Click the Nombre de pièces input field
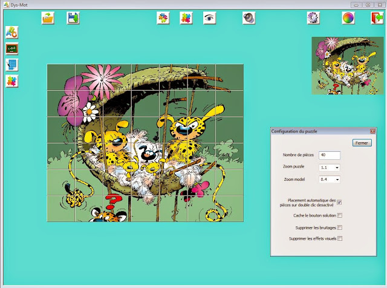387x288 pixels. coord(330,155)
